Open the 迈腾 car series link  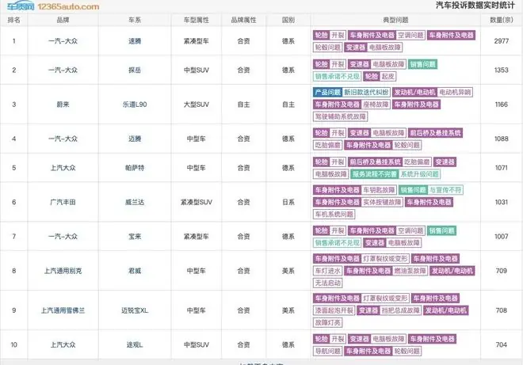135,139
